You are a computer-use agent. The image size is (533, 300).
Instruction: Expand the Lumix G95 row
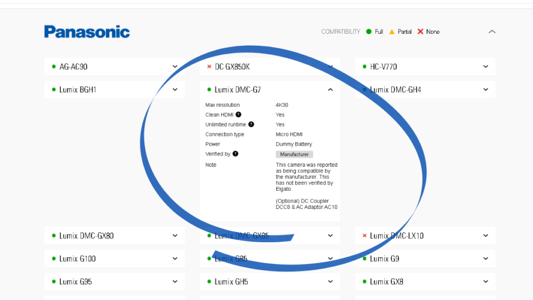click(114, 281)
